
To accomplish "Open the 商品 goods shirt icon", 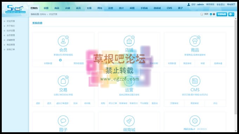I will point(195,41).
